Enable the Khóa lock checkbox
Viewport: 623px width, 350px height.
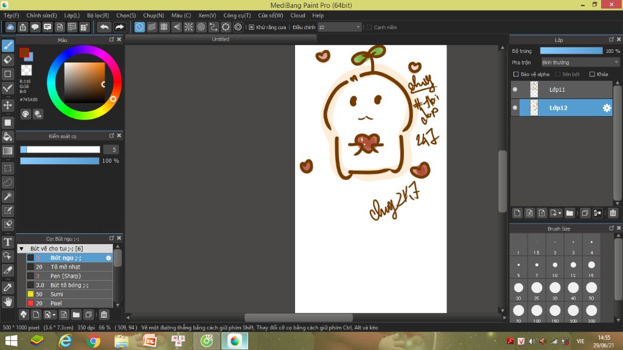pos(592,74)
